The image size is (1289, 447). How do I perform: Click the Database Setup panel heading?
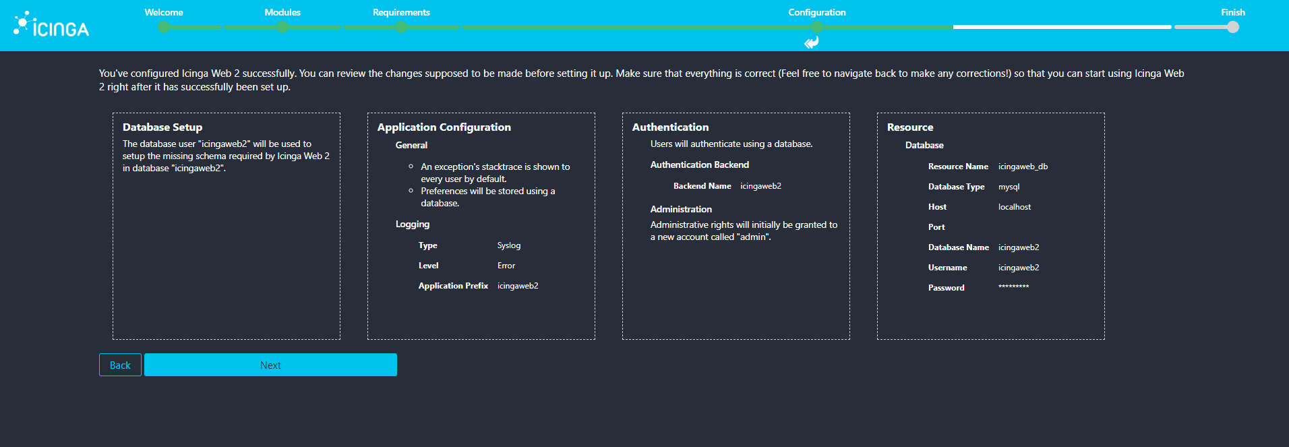(162, 127)
